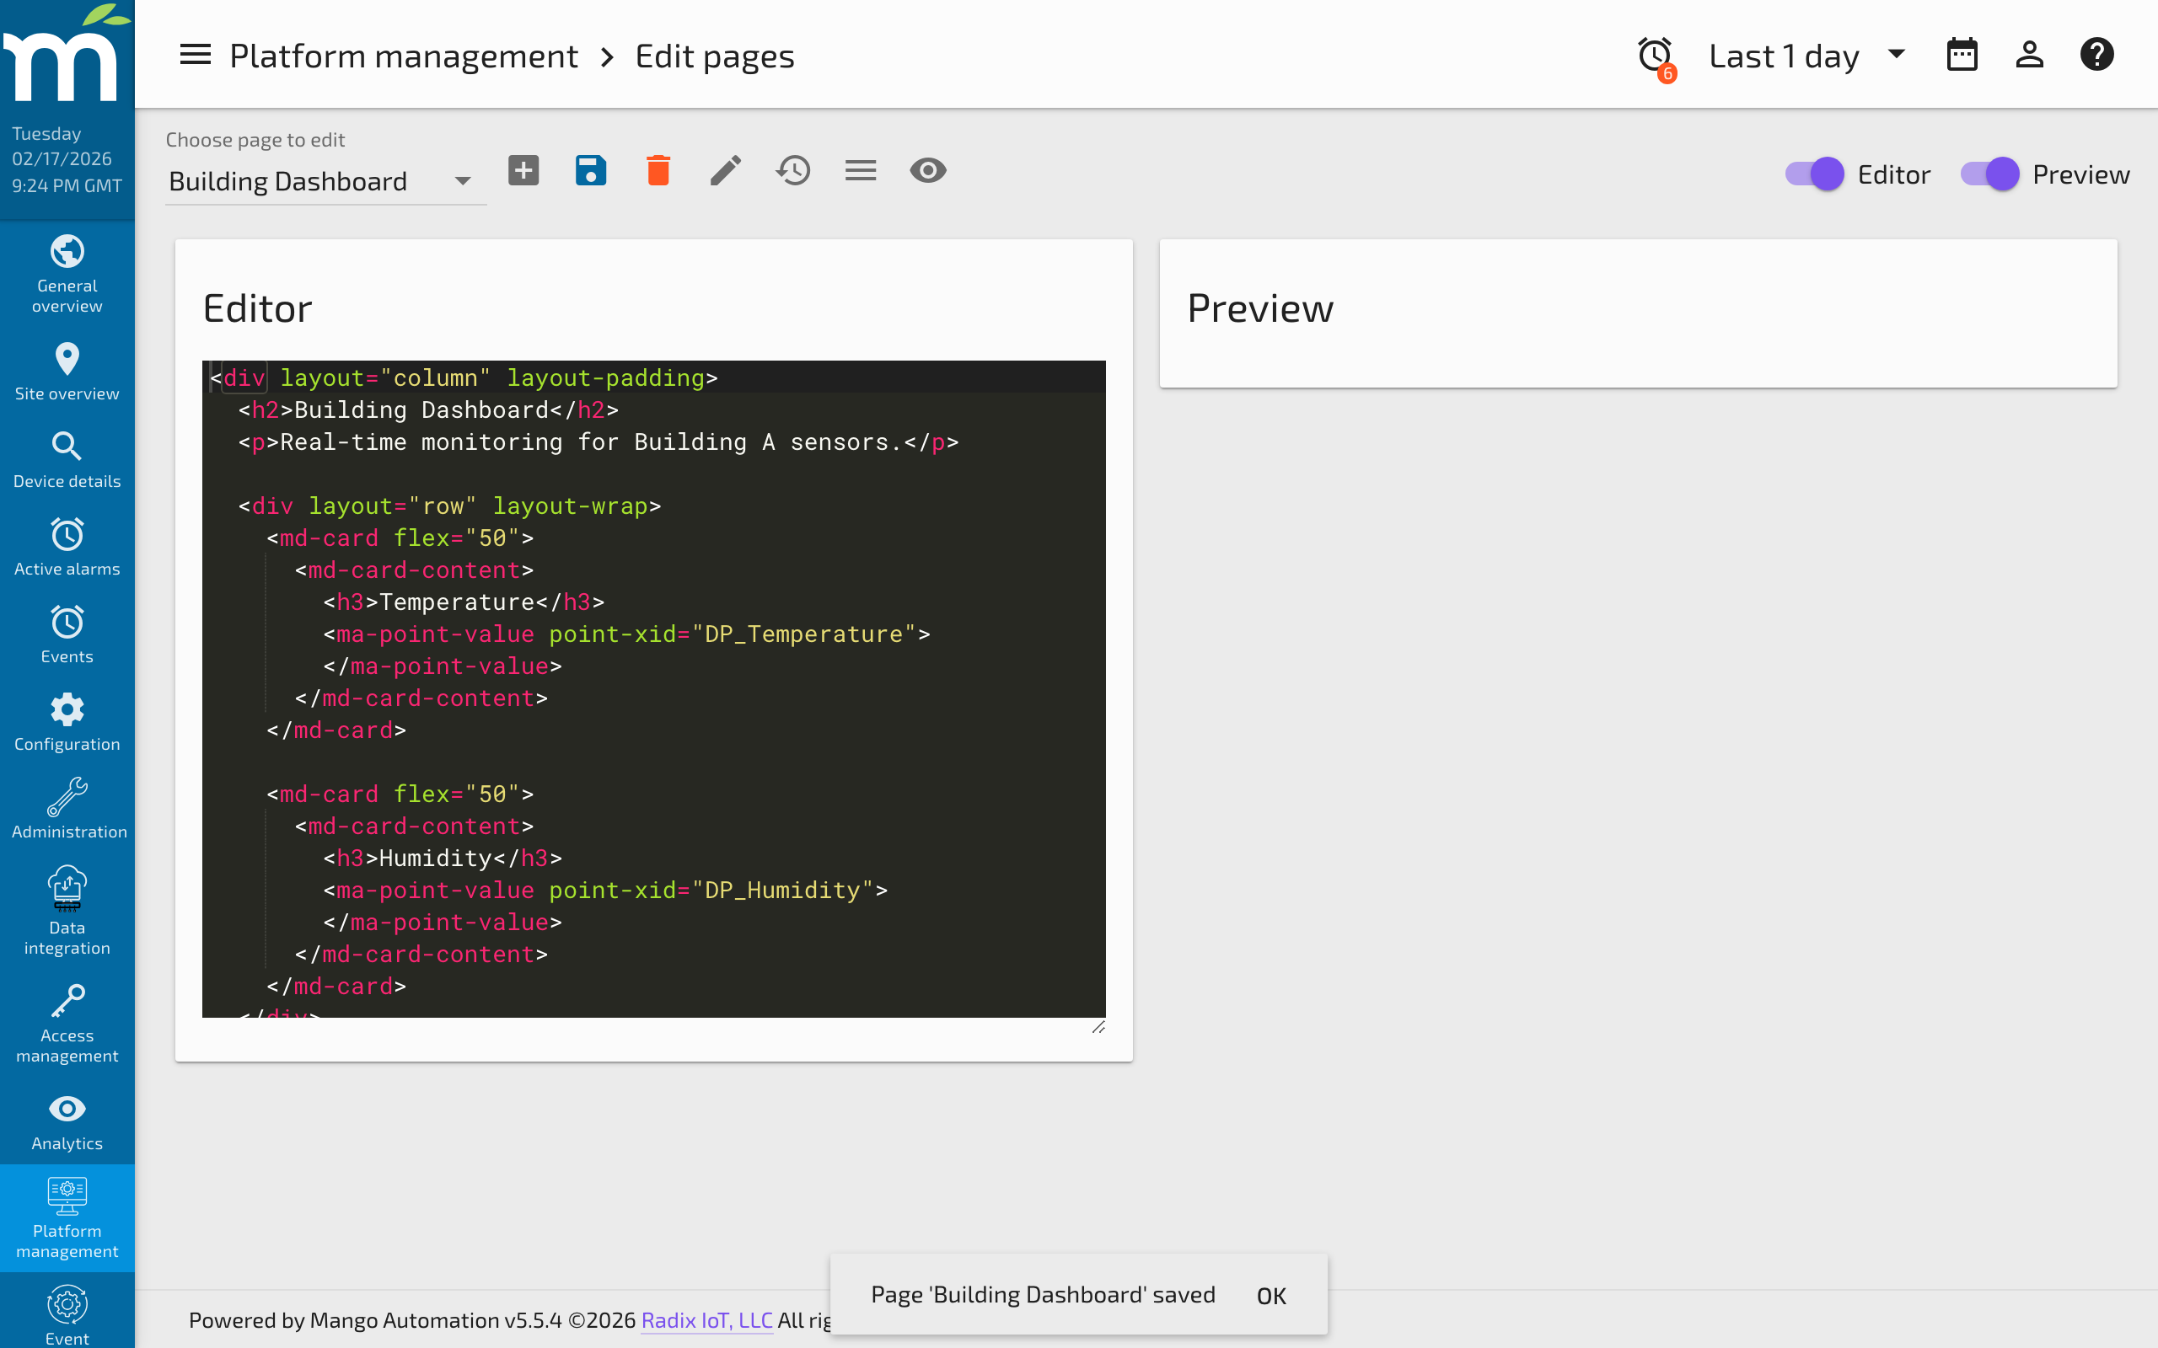Viewport: 2158px width, 1348px height.
Task: Delete the Building Dashboard page
Action: click(658, 169)
